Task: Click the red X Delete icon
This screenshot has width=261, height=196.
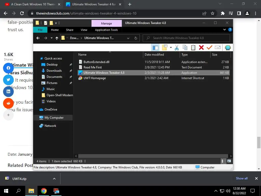Action: point(201,48)
